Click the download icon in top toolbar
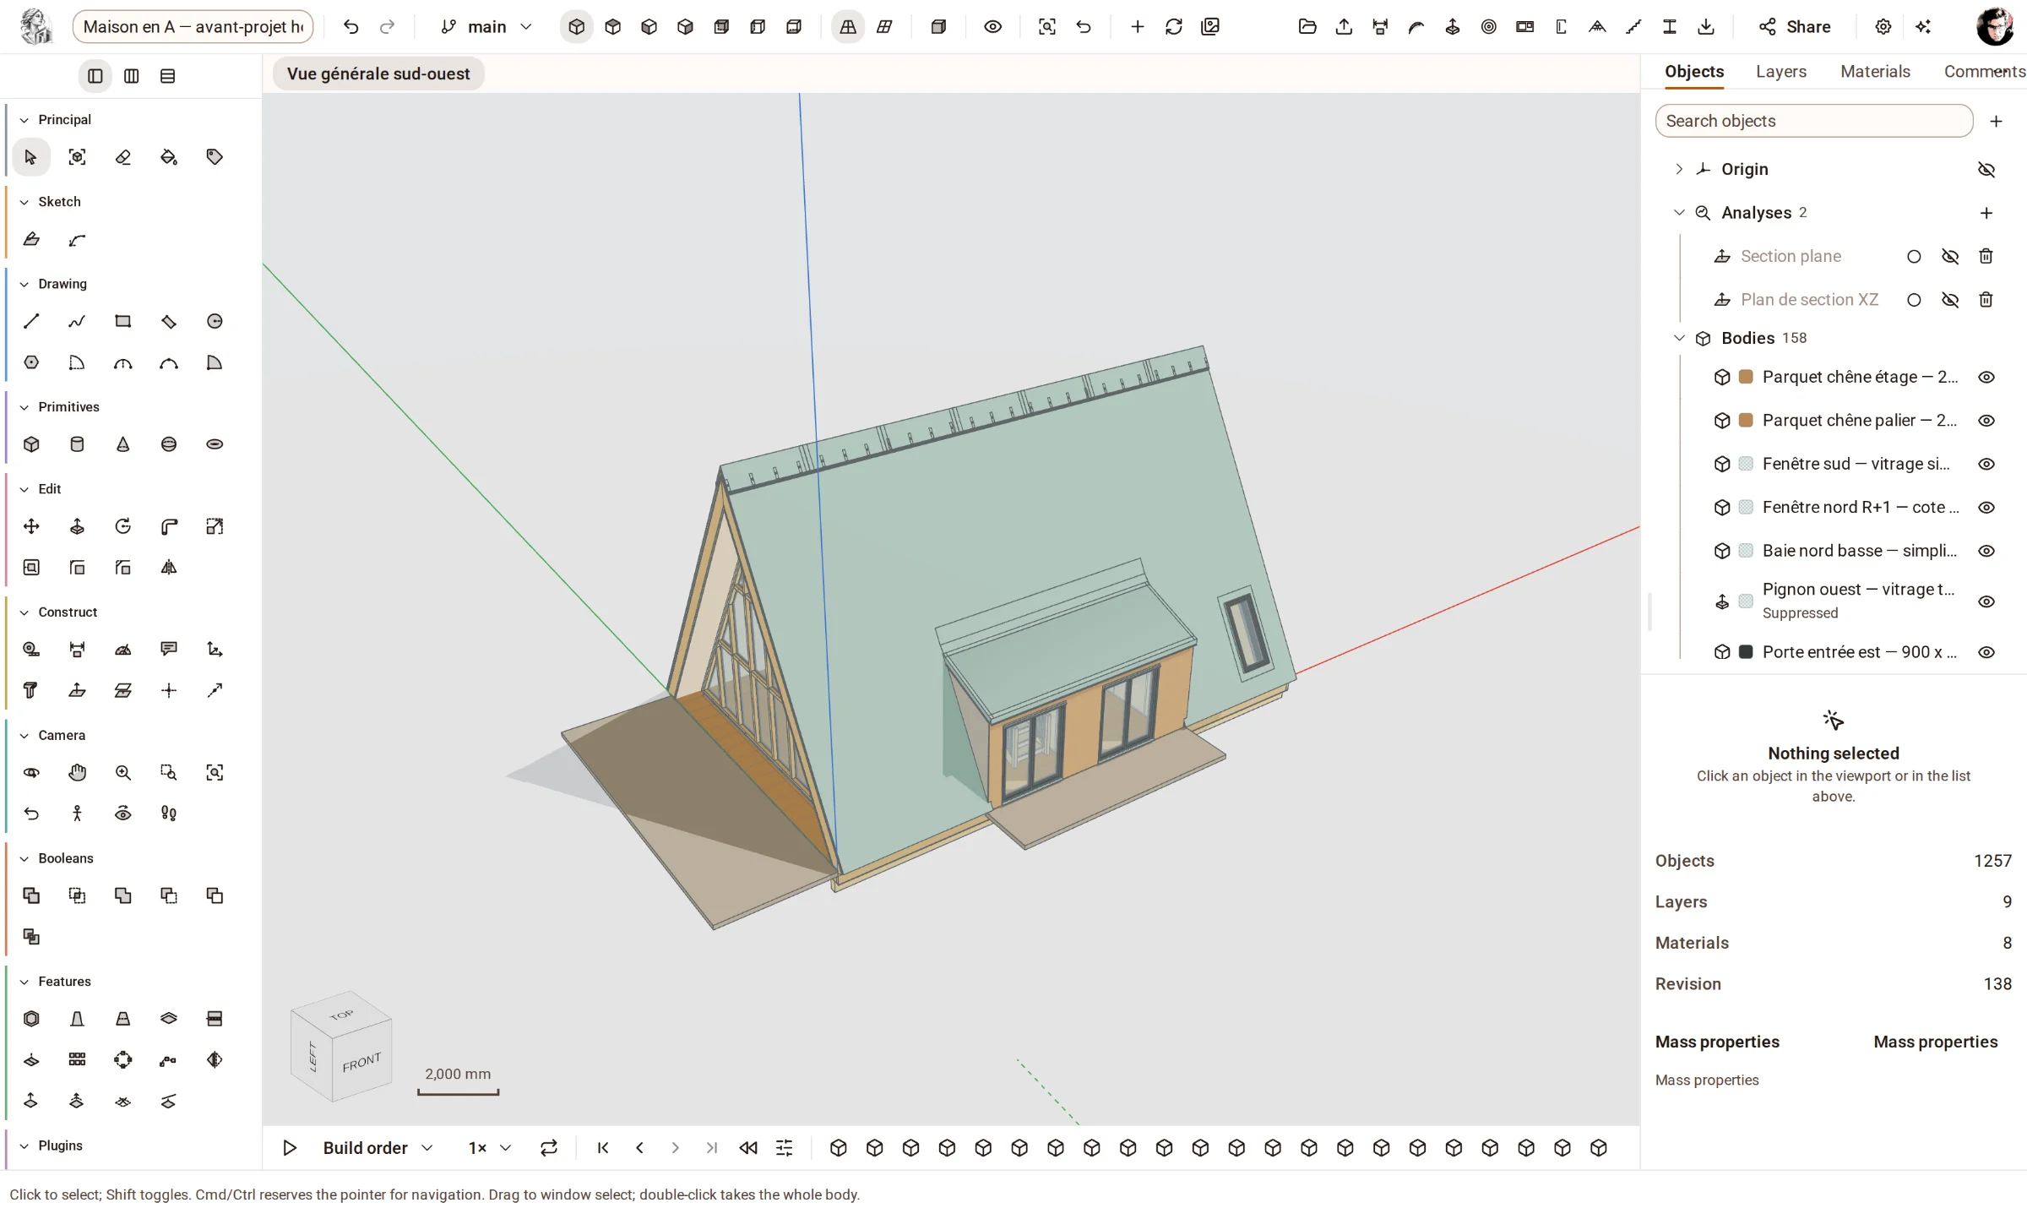Image resolution: width=2027 pixels, height=1219 pixels. (x=1706, y=27)
